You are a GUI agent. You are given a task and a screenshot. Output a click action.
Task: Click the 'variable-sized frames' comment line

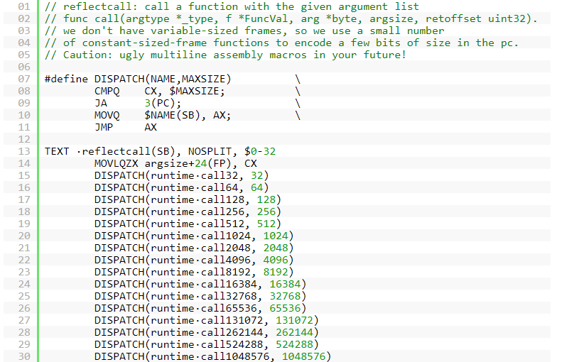point(244,31)
